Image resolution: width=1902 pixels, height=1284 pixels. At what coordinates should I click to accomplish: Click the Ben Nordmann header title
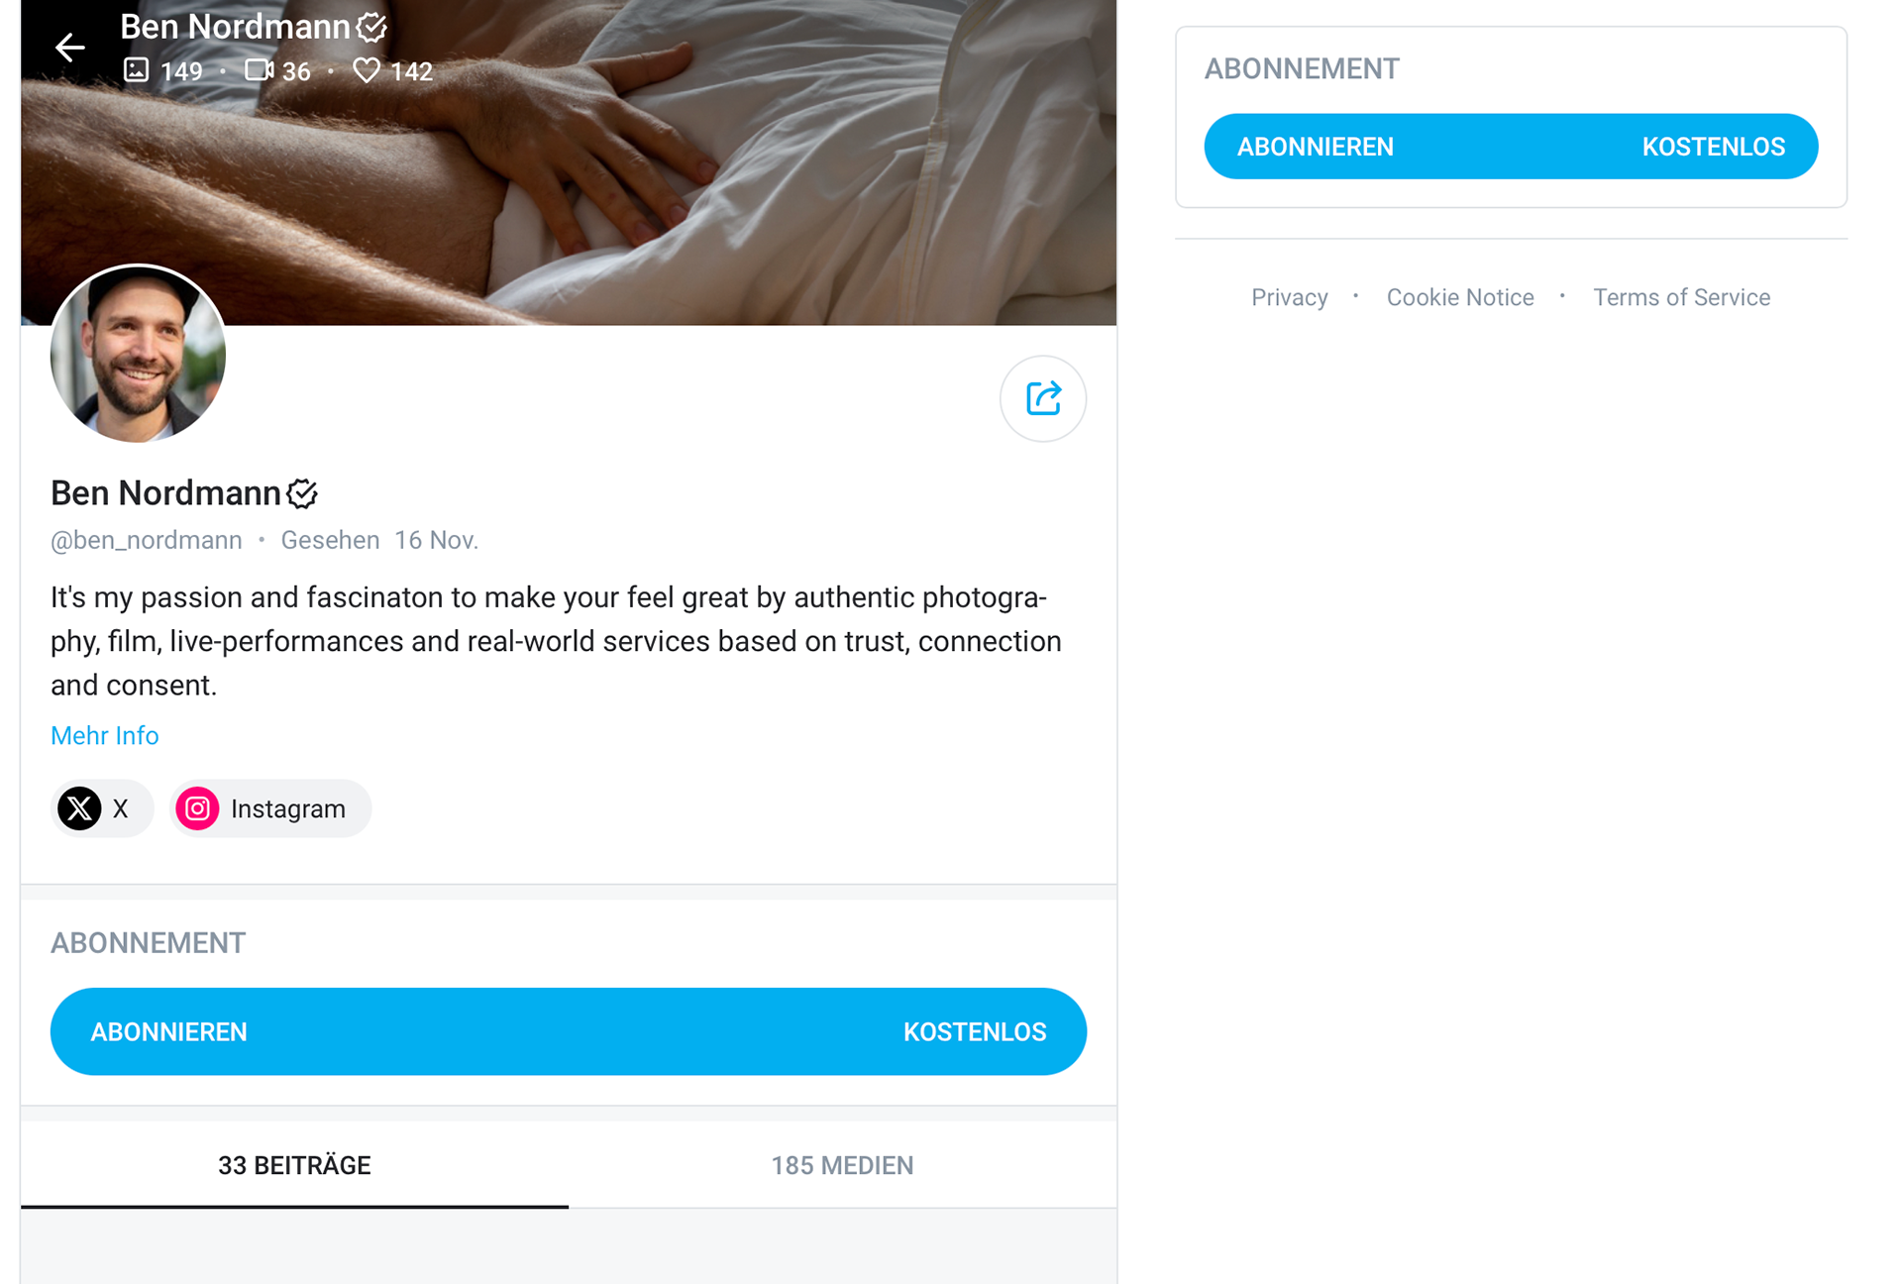coord(235,27)
